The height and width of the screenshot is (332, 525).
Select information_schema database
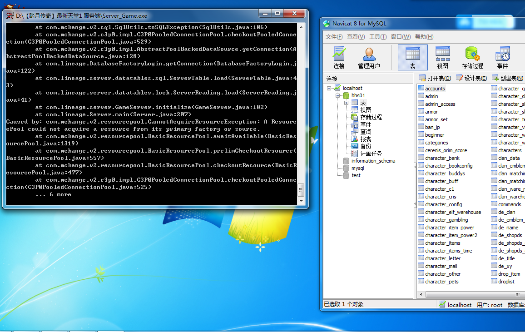pyautogui.click(x=373, y=161)
